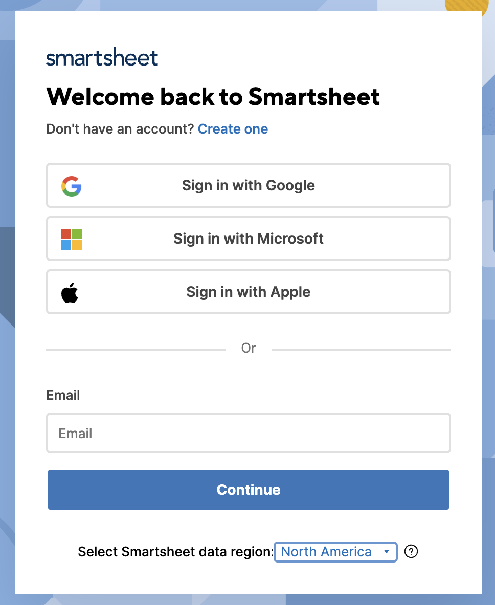This screenshot has width=495, height=605.
Task: Click the small triangle arrow beside North America
Action: pos(386,551)
